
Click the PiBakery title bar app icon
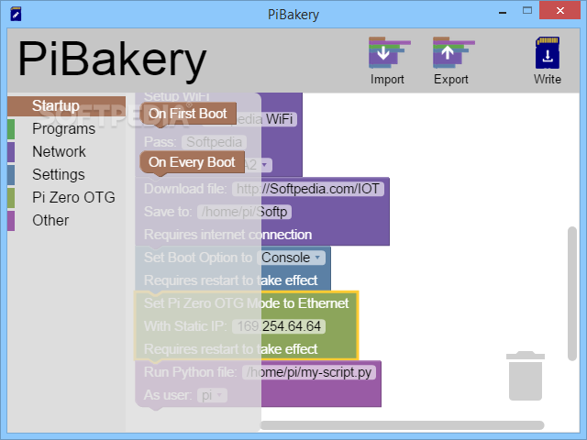(16, 14)
